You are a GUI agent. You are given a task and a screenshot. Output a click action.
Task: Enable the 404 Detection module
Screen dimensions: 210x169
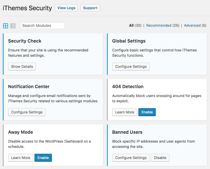(x=147, y=112)
